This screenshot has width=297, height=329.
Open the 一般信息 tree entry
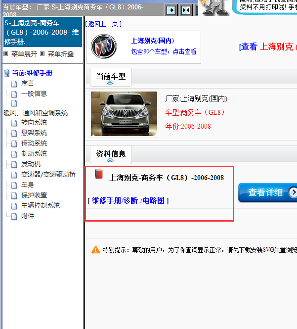pyautogui.click(x=34, y=94)
